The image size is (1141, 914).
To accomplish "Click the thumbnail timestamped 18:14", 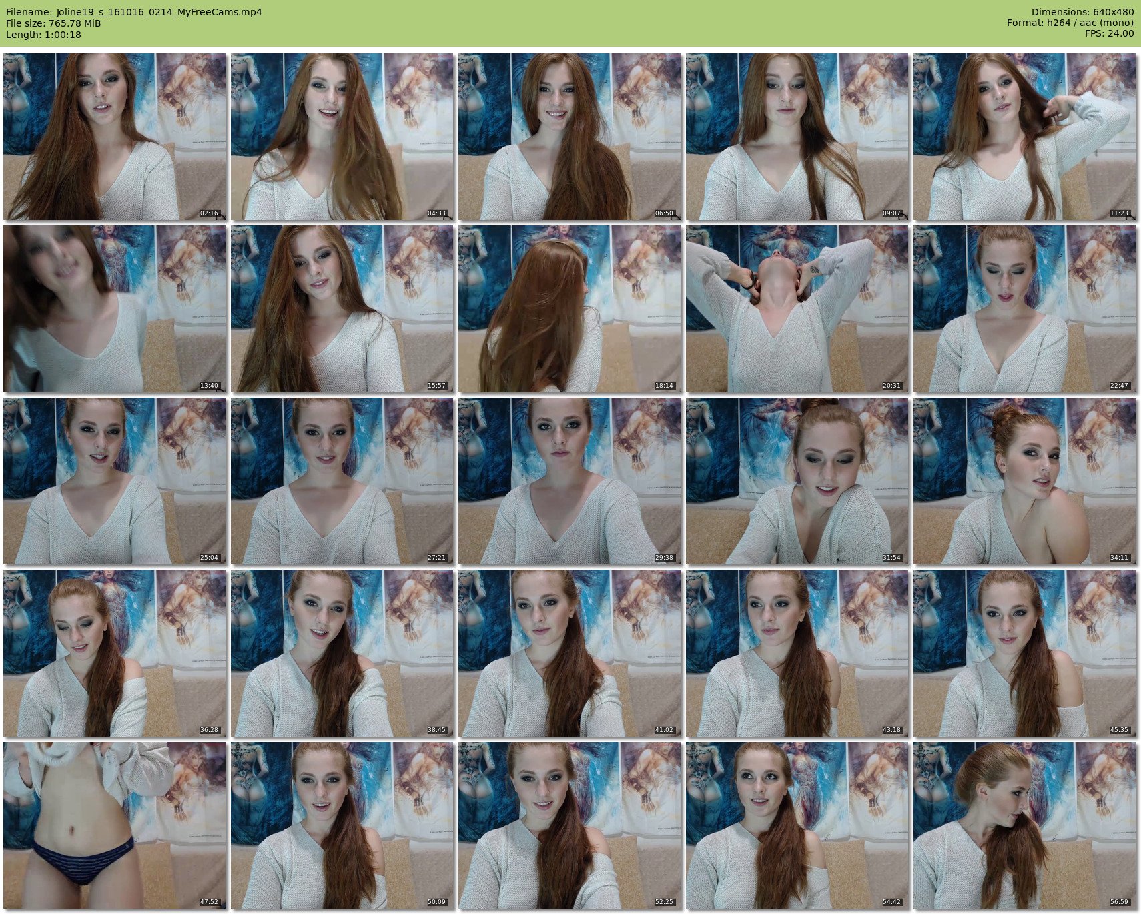I will tap(569, 309).
